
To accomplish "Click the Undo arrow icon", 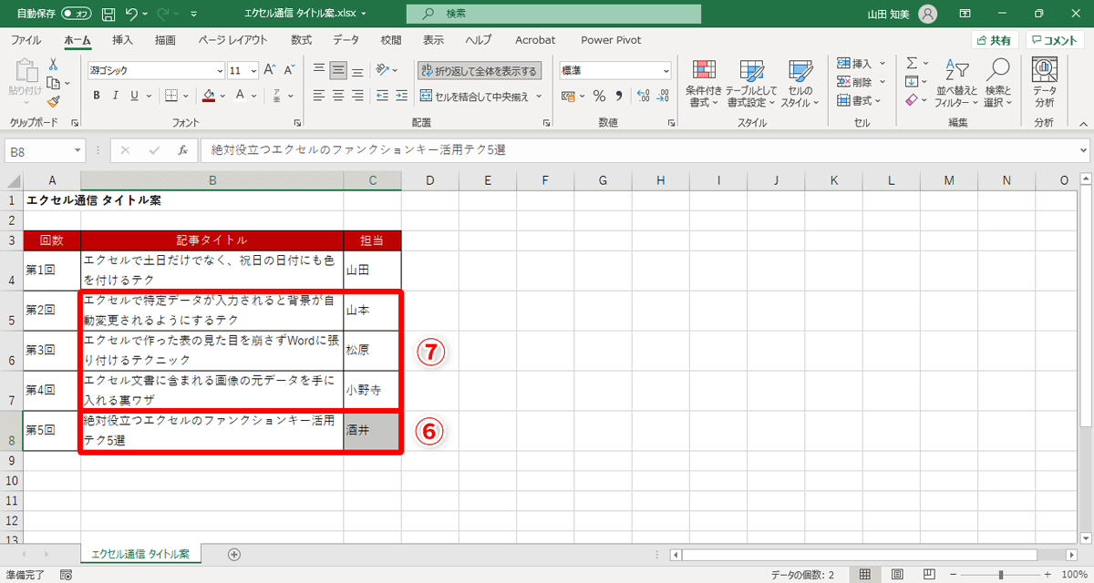I will point(133,14).
